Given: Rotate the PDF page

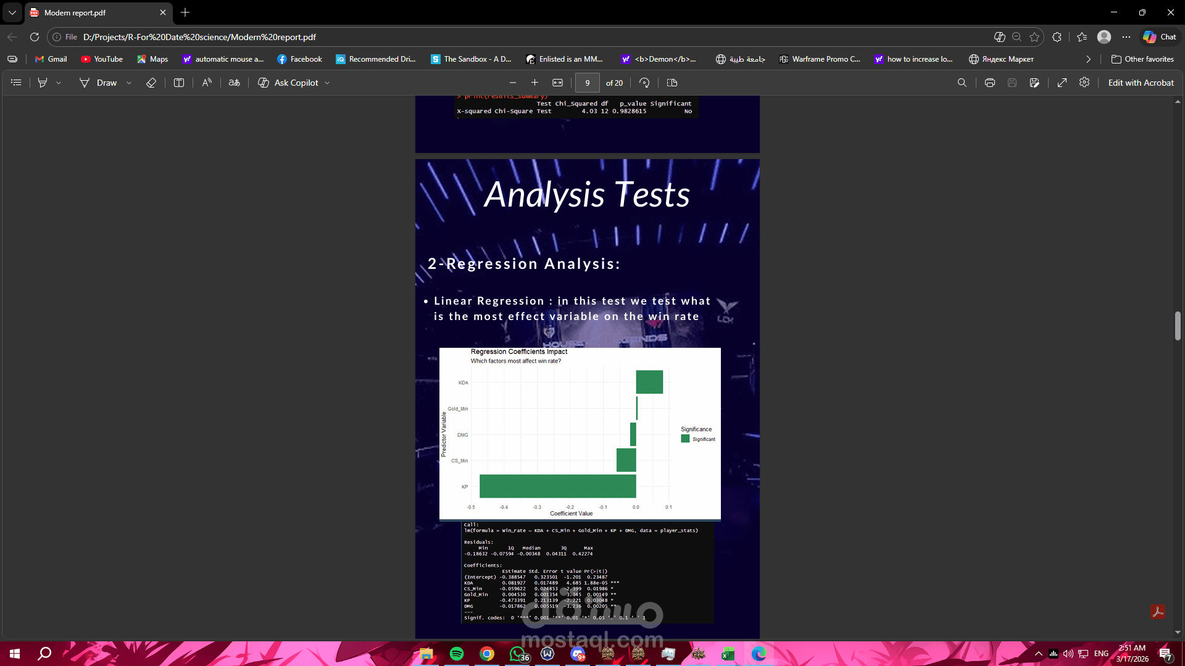Looking at the screenshot, I should (644, 83).
